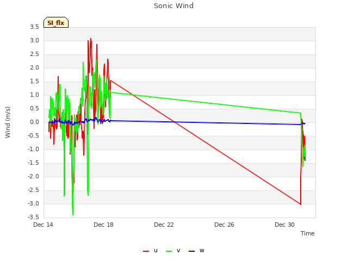Image resolution: width=348 pixels, height=261 pixels.
Task: Toggle the w series legend entry
Action: [x=196, y=251]
